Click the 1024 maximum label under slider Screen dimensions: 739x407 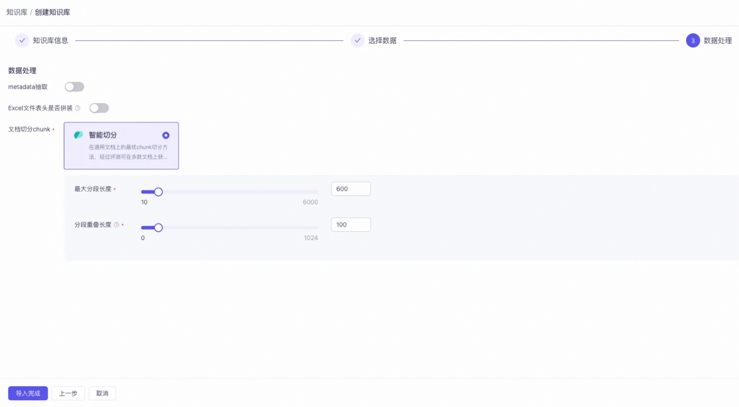tap(311, 238)
